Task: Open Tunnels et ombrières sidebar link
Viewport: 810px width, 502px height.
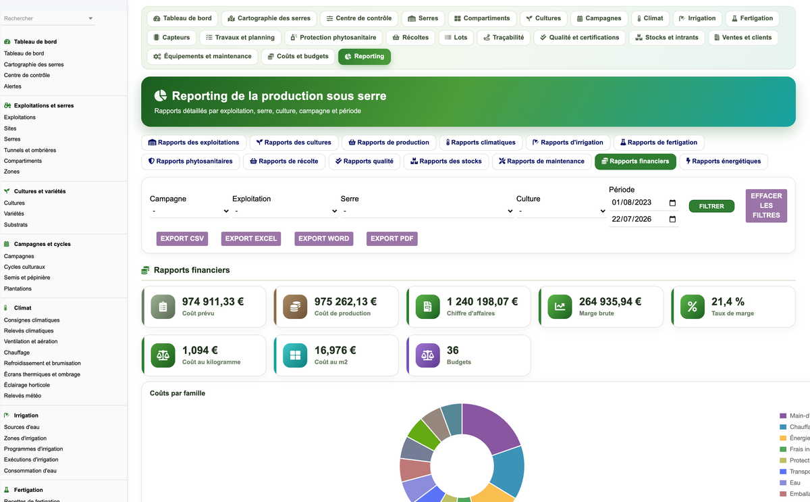Action: pos(30,150)
